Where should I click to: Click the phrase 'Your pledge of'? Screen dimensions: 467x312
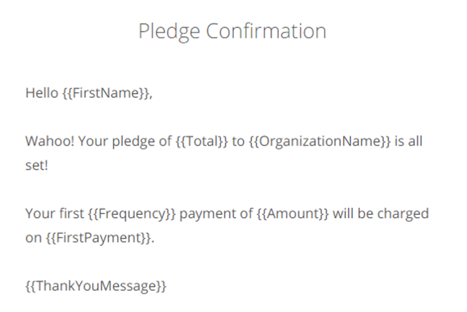pos(125,141)
